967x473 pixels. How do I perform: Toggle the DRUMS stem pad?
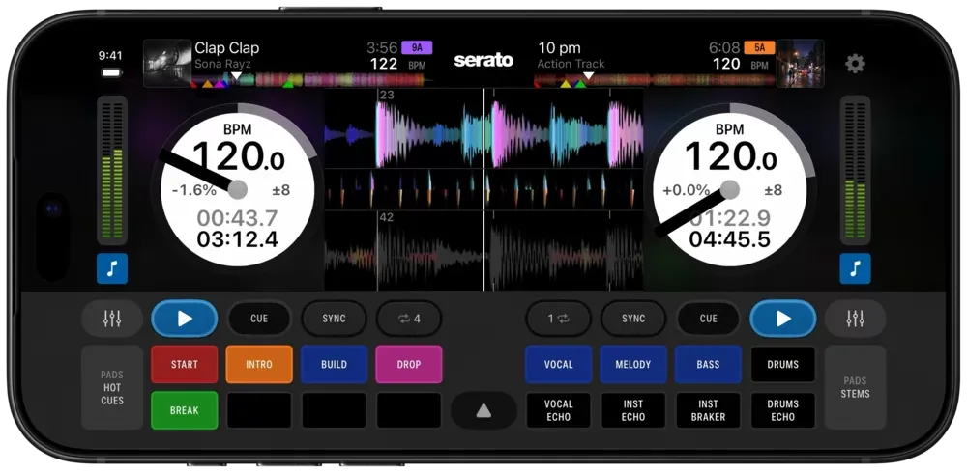[x=783, y=365]
